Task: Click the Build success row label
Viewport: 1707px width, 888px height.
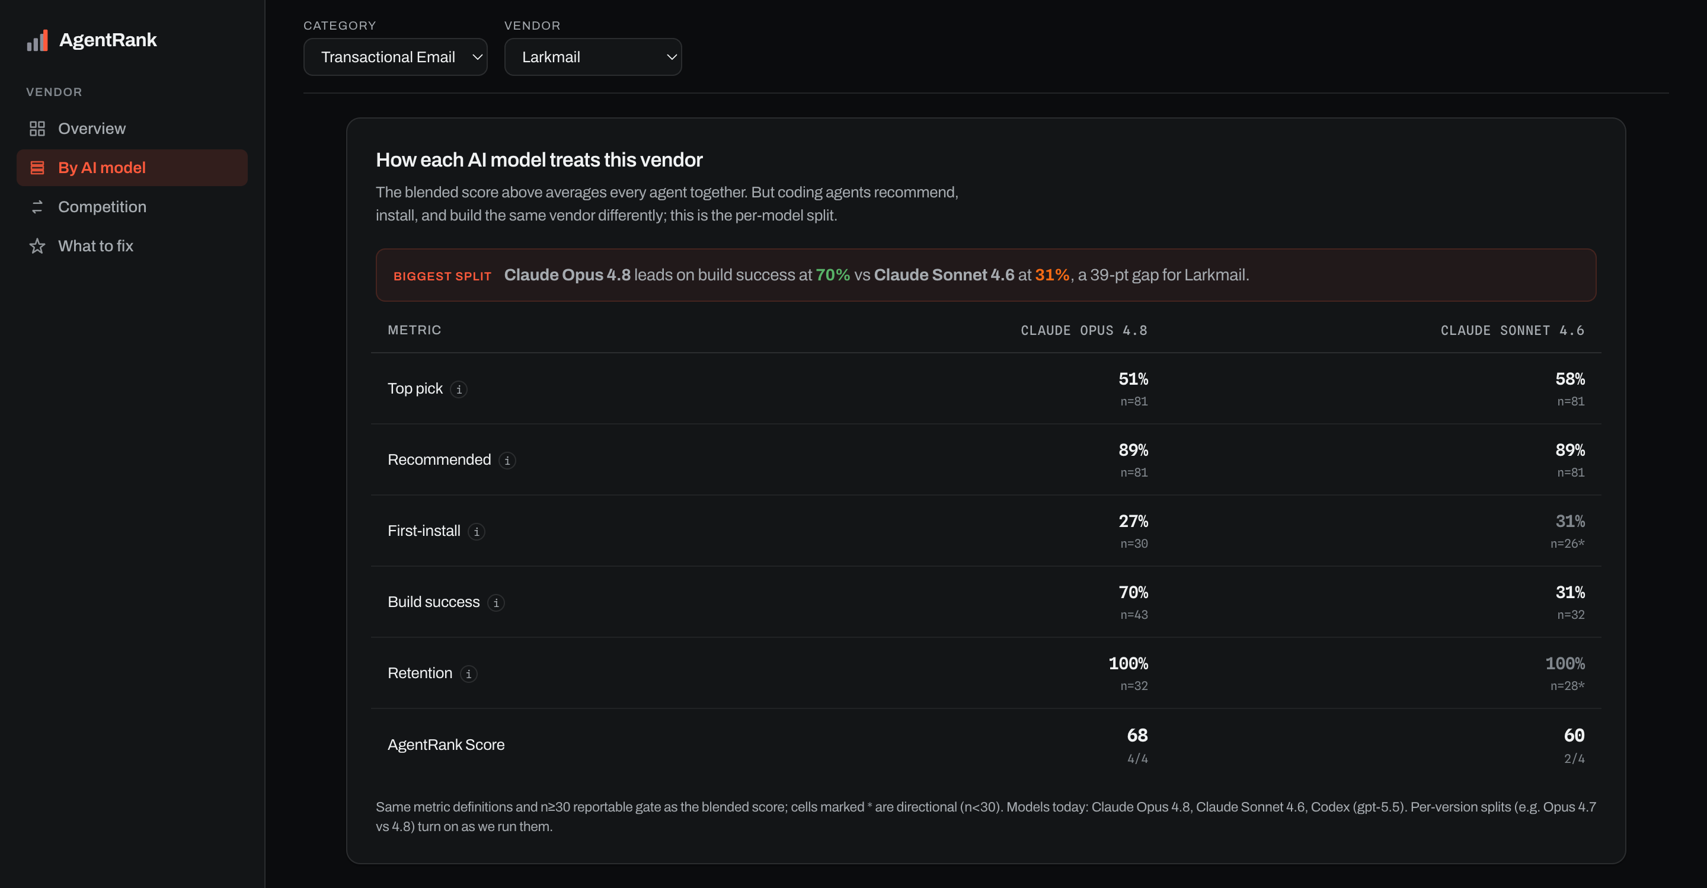Action: click(x=433, y=602)
